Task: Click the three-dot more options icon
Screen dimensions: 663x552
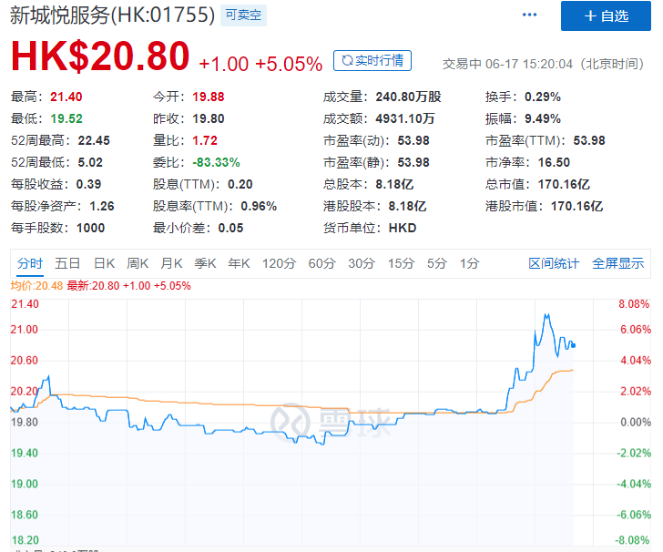Action: [530, 15]
